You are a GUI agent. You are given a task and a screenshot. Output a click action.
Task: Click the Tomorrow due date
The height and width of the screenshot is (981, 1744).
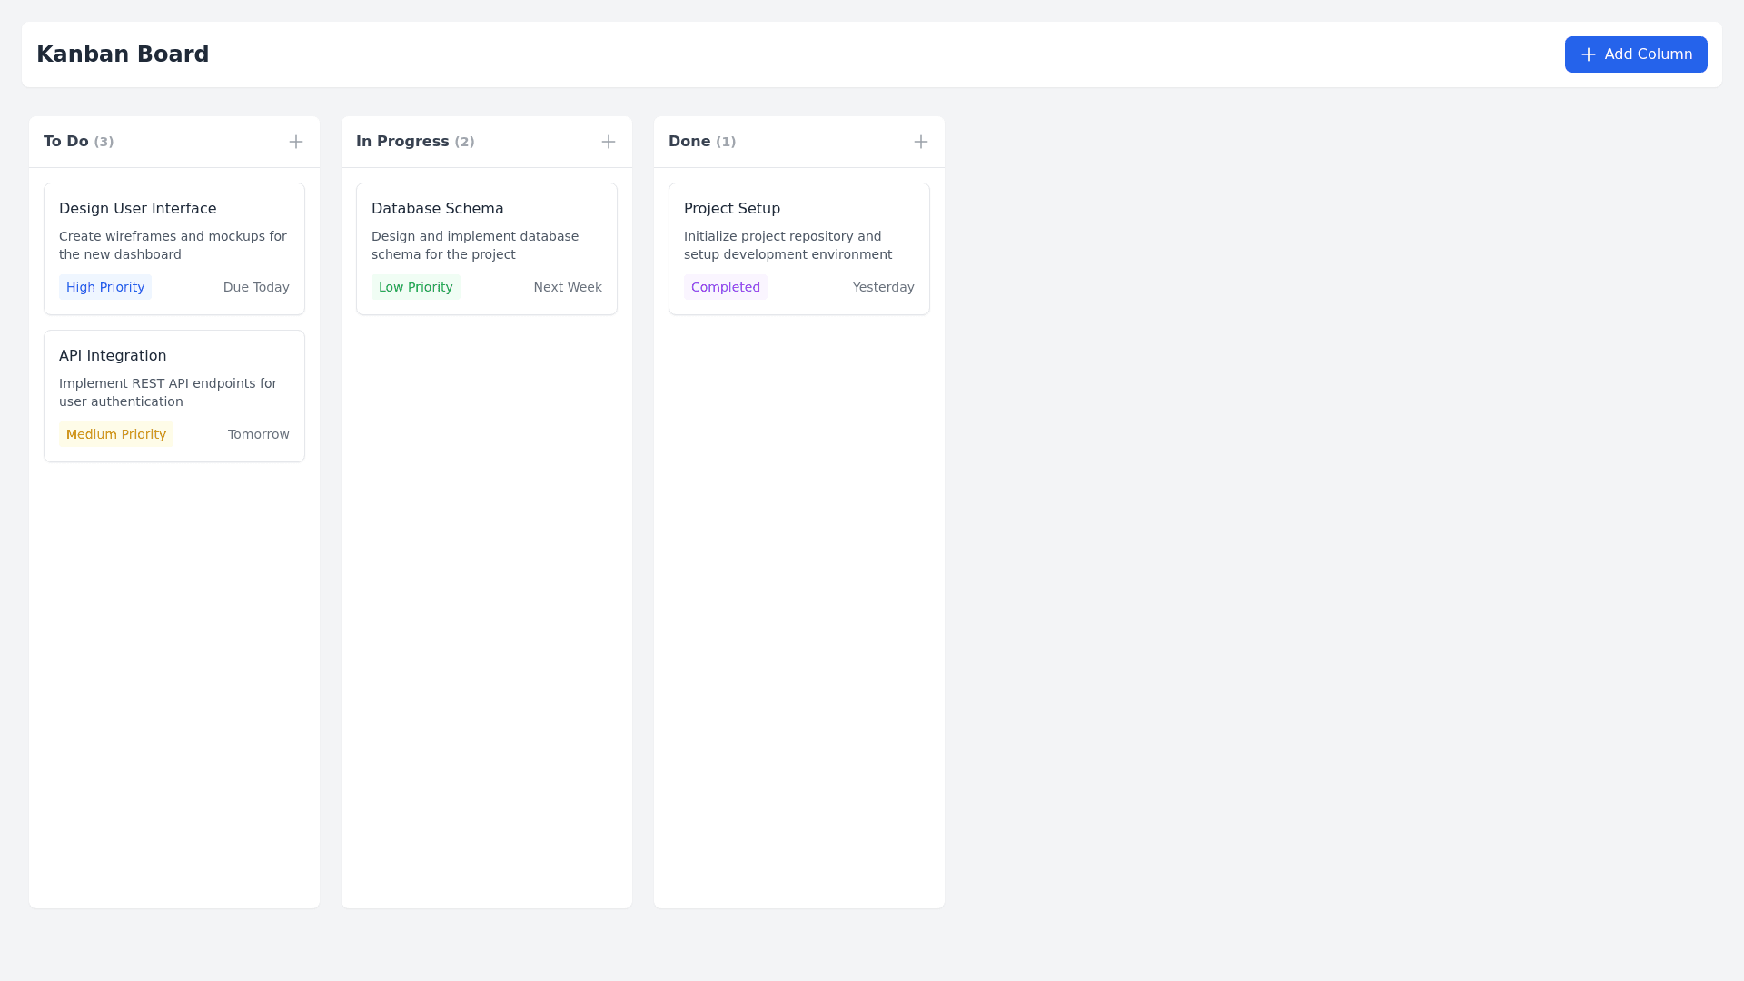[259, 434]
